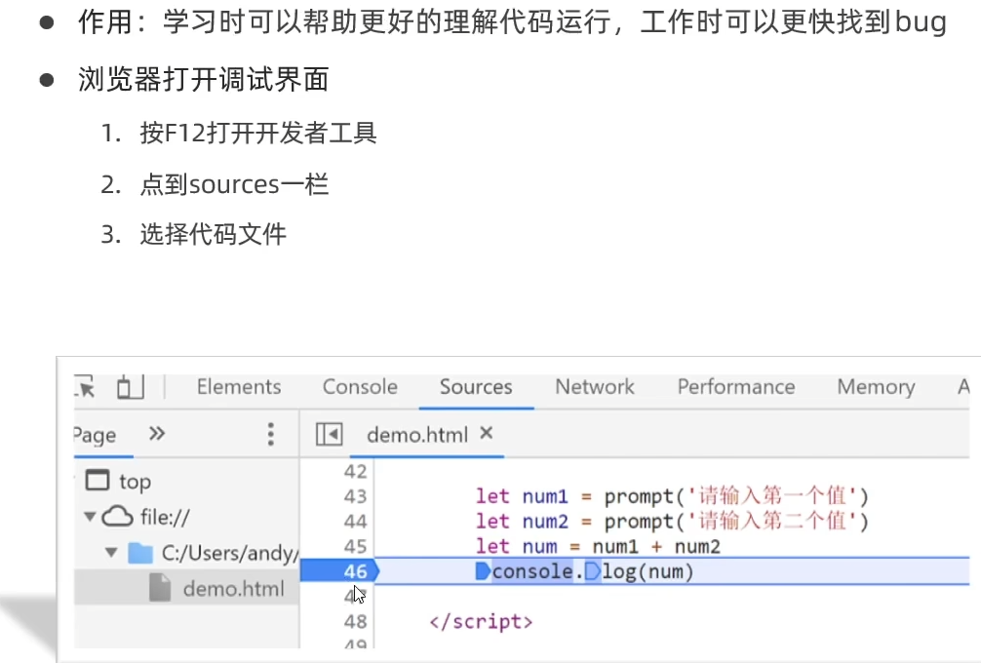The image size is (981, 663).
Task: Open the Network tab
Action: (x=595, y=386)
